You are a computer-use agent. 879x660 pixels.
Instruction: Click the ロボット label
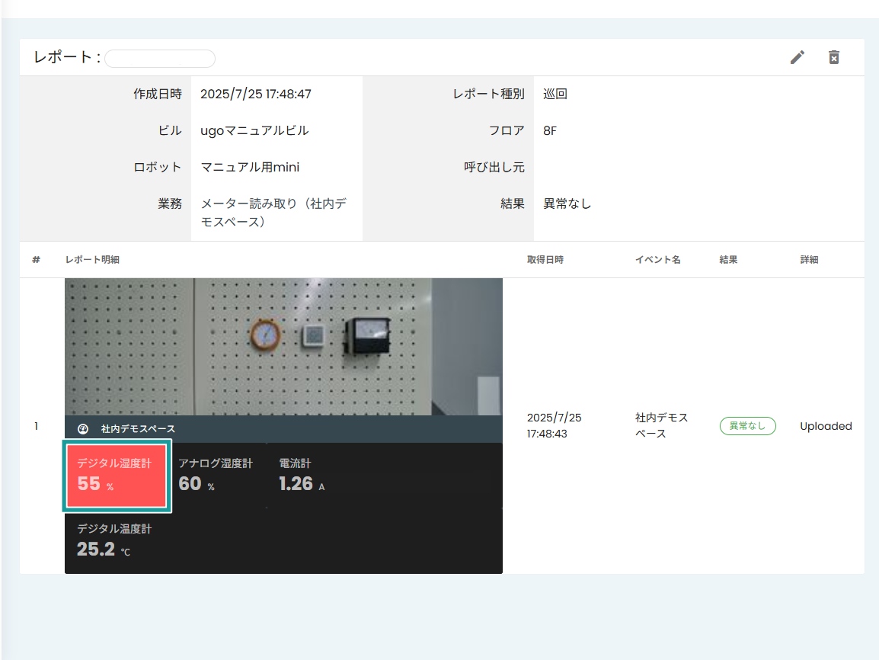(158, 167)
